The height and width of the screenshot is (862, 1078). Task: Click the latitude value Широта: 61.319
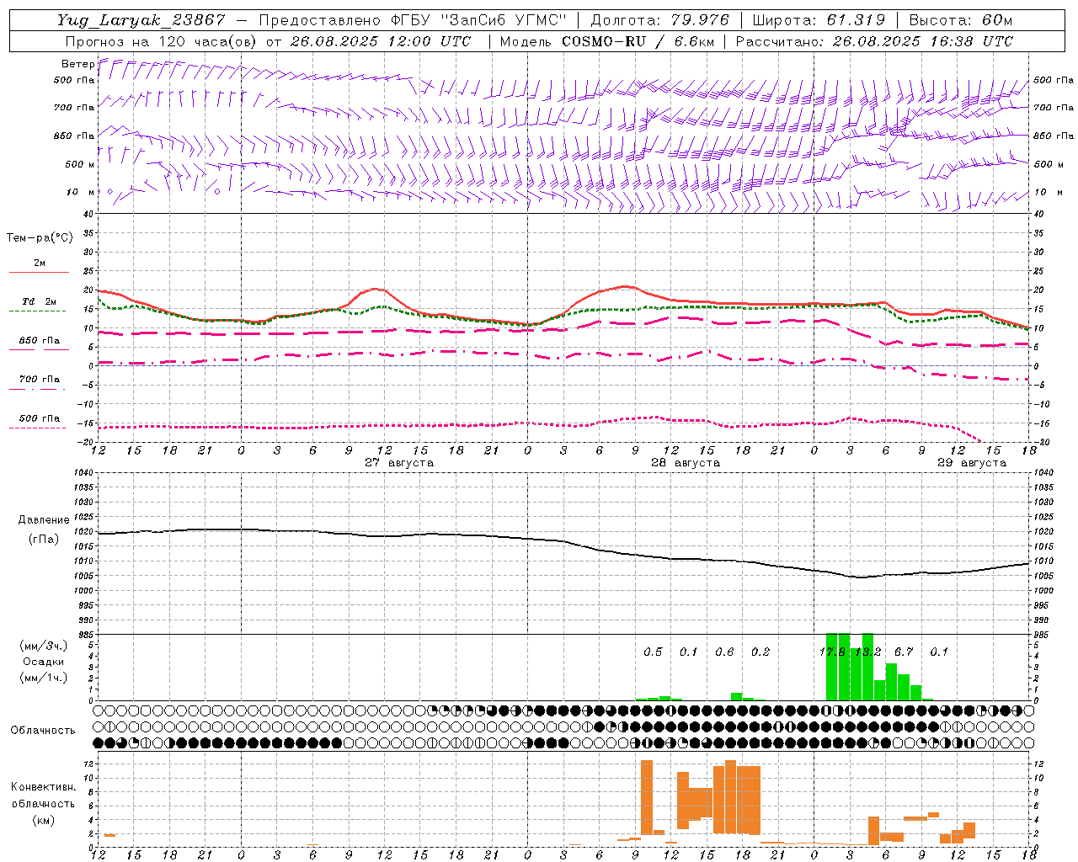[x=819, y=20]
